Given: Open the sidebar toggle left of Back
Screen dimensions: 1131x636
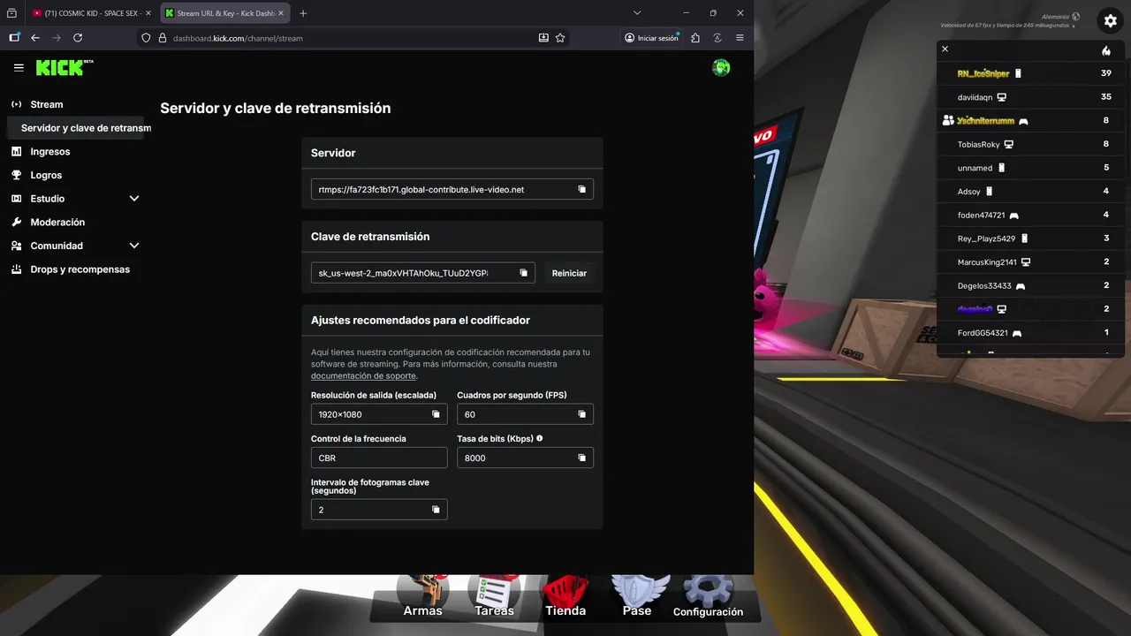Looking at the screenshot, I should point(14,38).
